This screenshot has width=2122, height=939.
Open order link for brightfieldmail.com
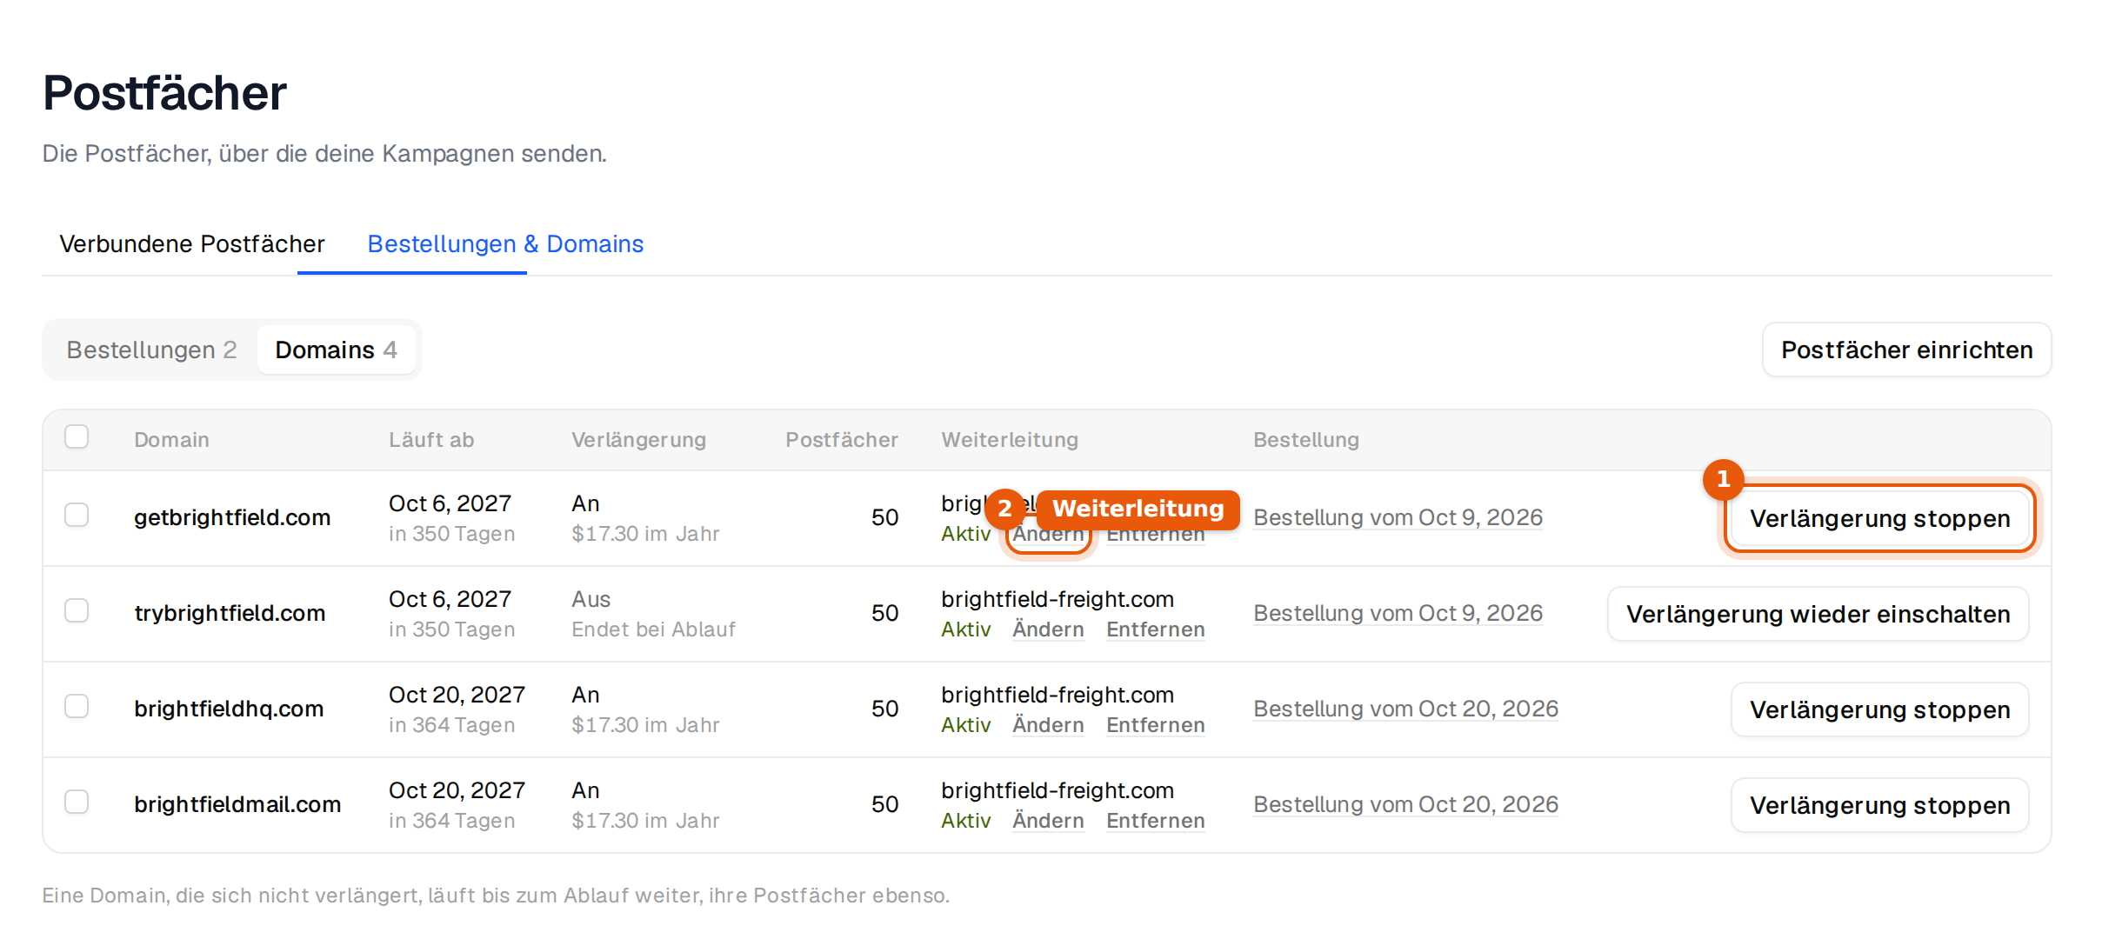pos(1405,804)
